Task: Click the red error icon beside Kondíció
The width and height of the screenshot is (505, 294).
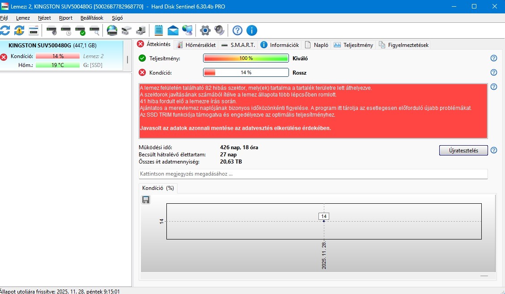Action: 142,72
